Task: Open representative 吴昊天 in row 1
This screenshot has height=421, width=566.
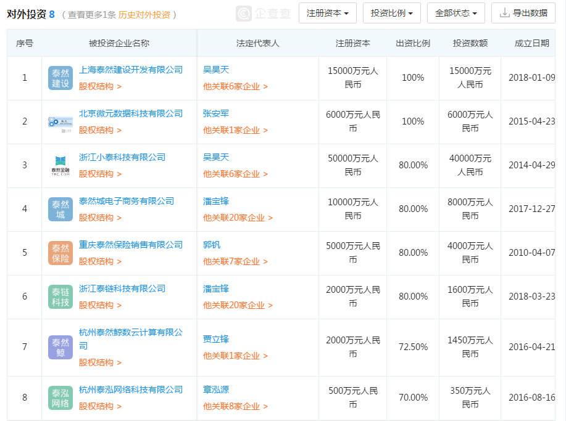Action: 216,70
